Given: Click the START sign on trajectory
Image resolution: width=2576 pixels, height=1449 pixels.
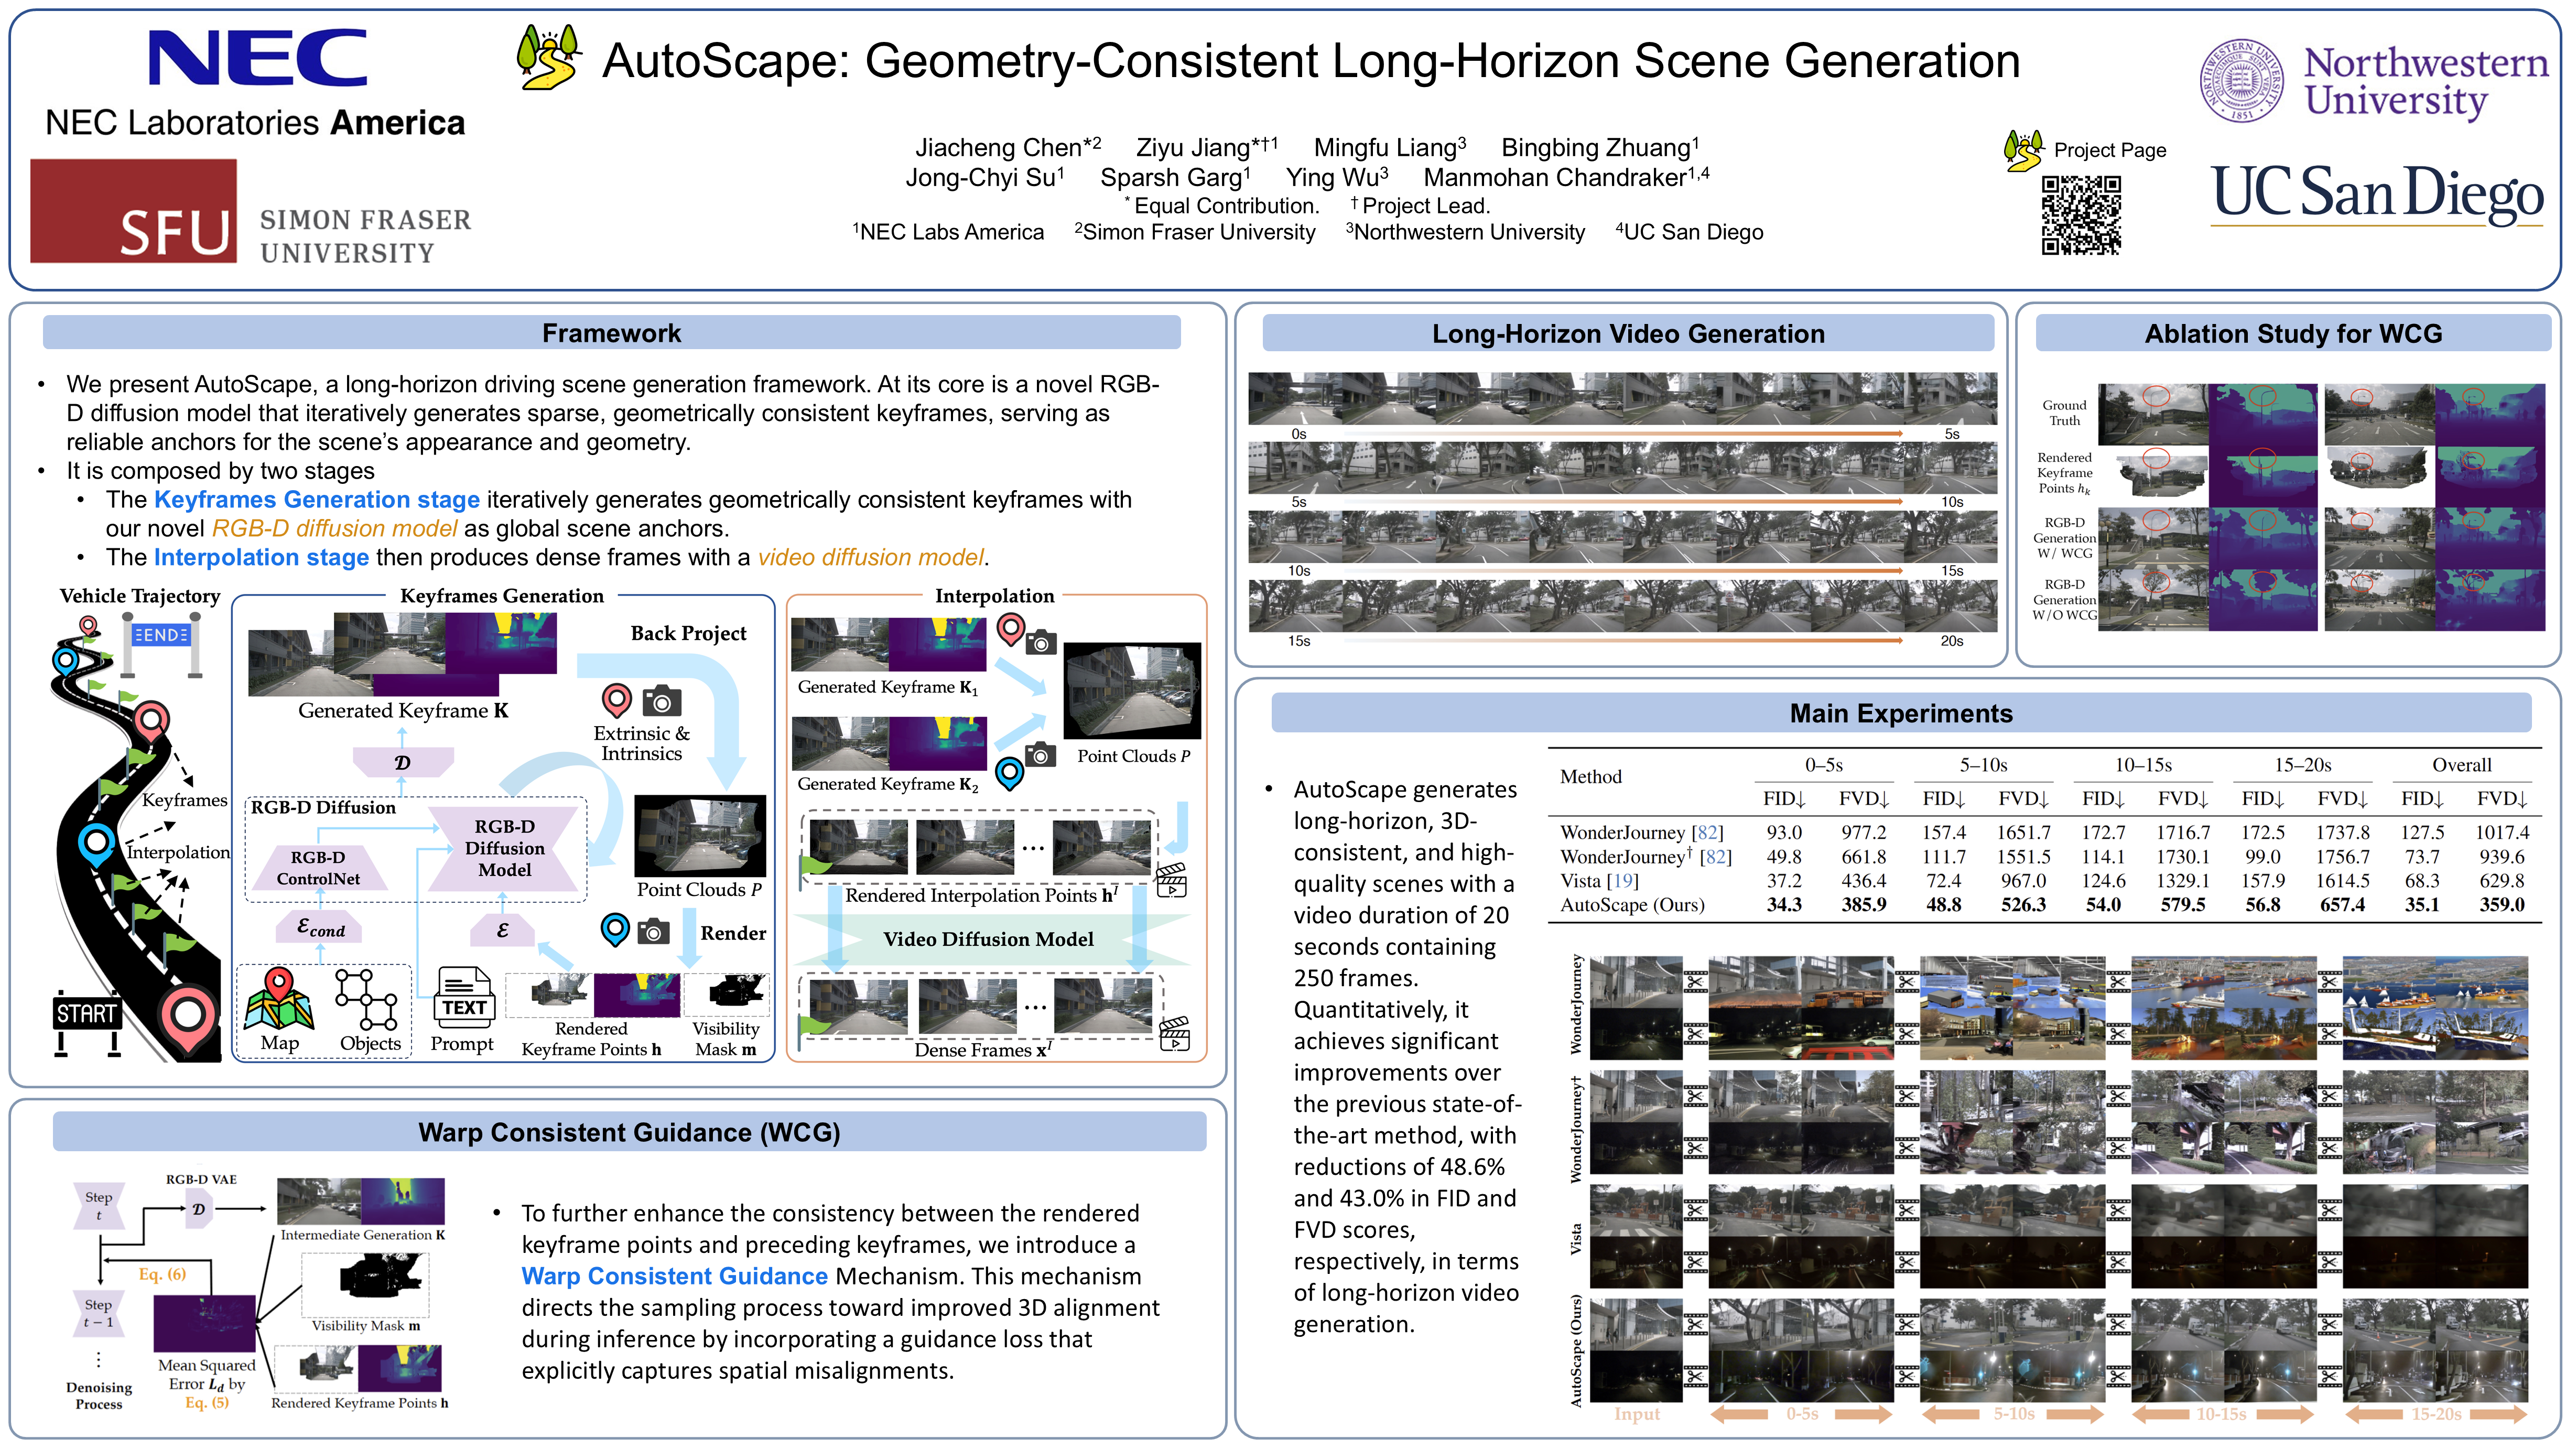Looking at the screenshot, I should point(86,1013).
